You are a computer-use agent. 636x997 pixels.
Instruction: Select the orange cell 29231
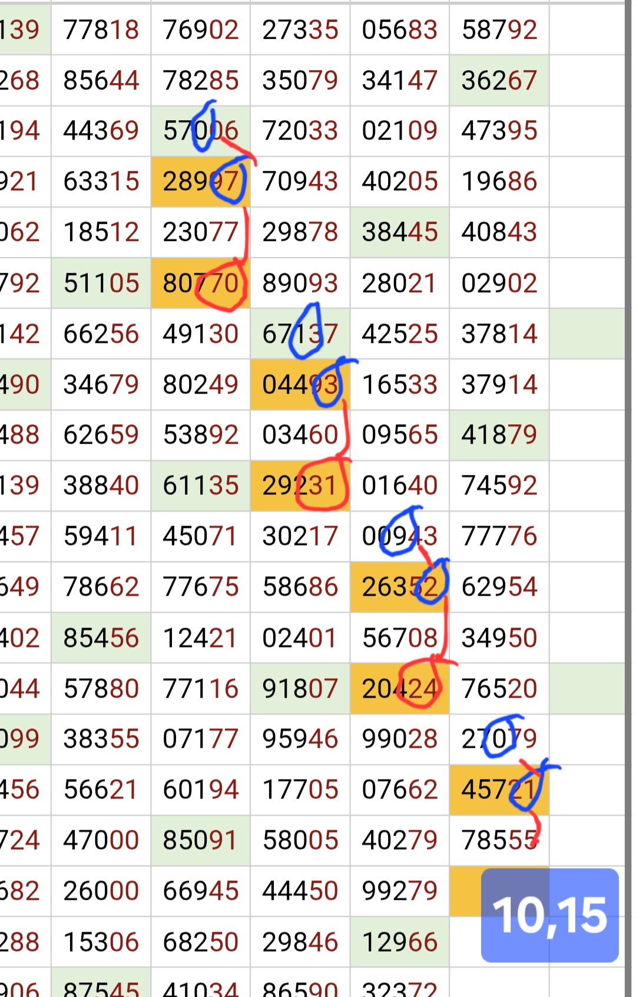300,486
